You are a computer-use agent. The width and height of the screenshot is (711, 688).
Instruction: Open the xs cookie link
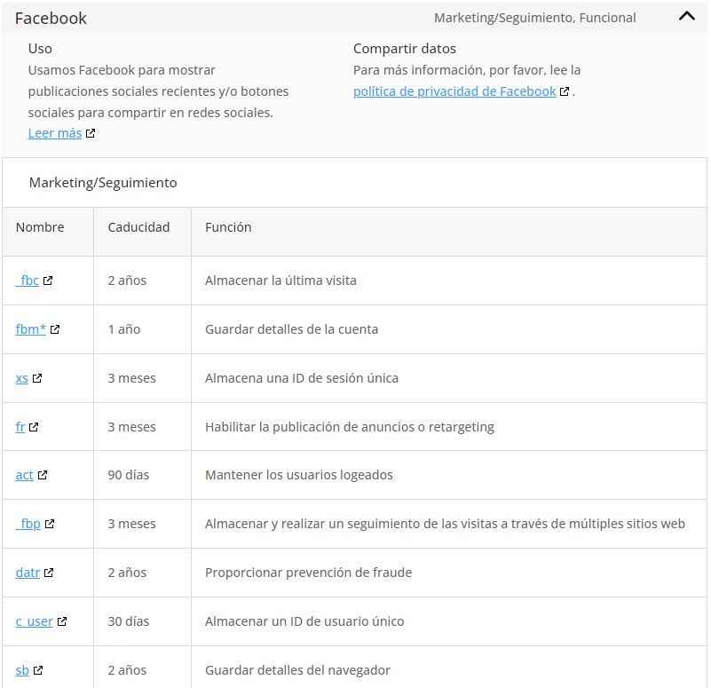(x=22, y=378)
